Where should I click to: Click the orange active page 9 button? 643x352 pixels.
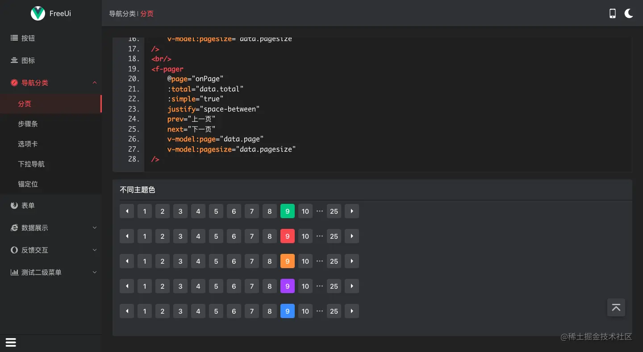pos(288,261)
